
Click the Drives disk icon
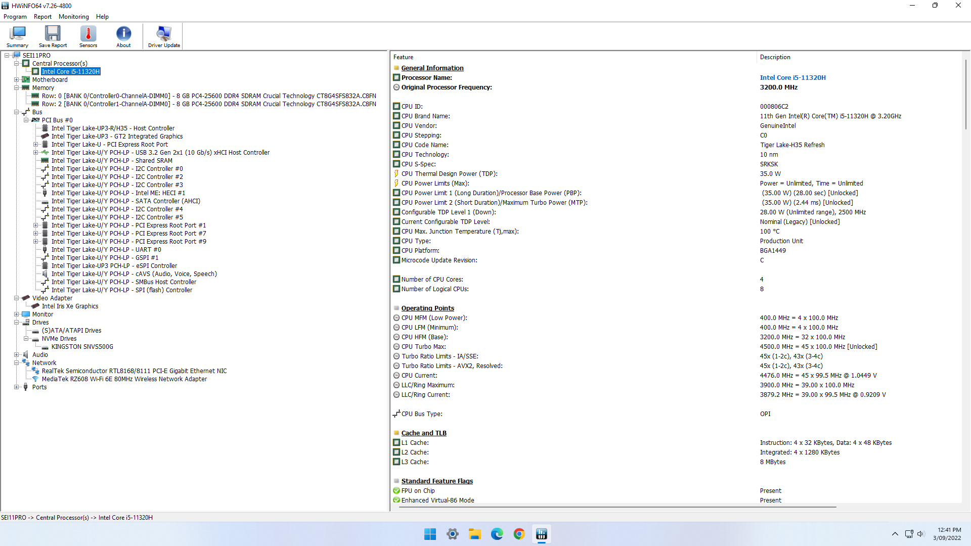[26, 322]
